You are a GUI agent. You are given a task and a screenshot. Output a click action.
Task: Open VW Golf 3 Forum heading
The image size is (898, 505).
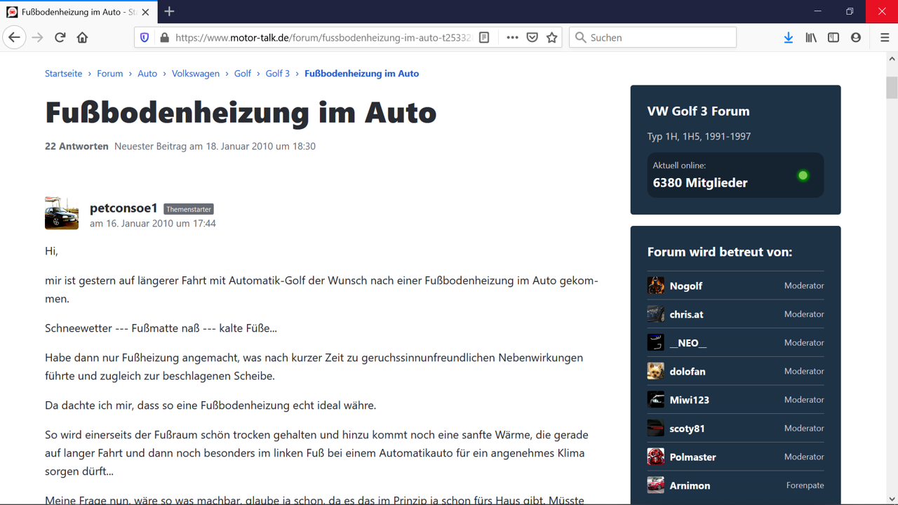point(698,111)
